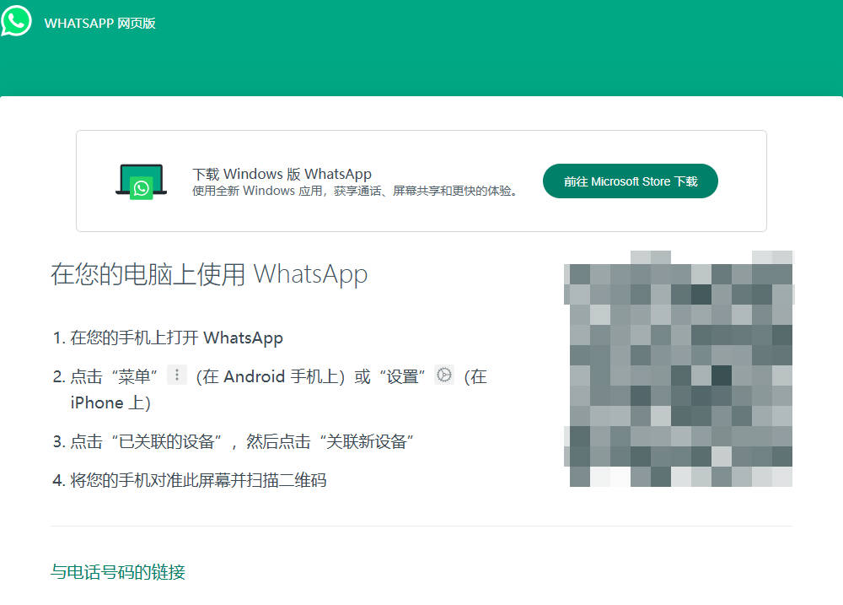Click the horizontal divider below the instructions
This screenshot has width=843, height=605.
click(x=421, y=526)
